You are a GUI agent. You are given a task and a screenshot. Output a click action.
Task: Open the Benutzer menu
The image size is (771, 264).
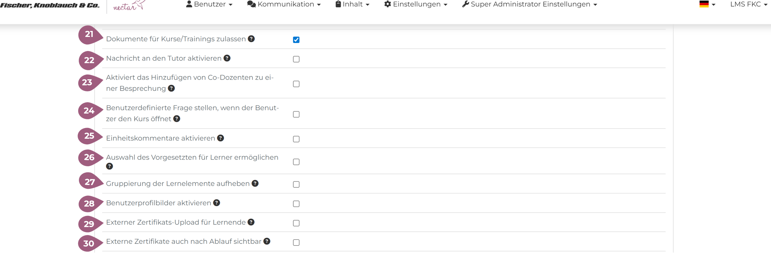click(x=209, y=4)
